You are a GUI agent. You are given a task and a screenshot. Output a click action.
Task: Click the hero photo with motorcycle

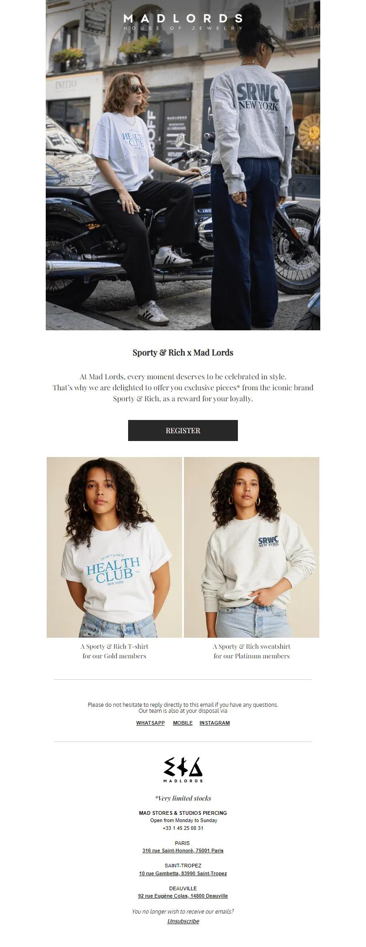click(x=183, y=165)
